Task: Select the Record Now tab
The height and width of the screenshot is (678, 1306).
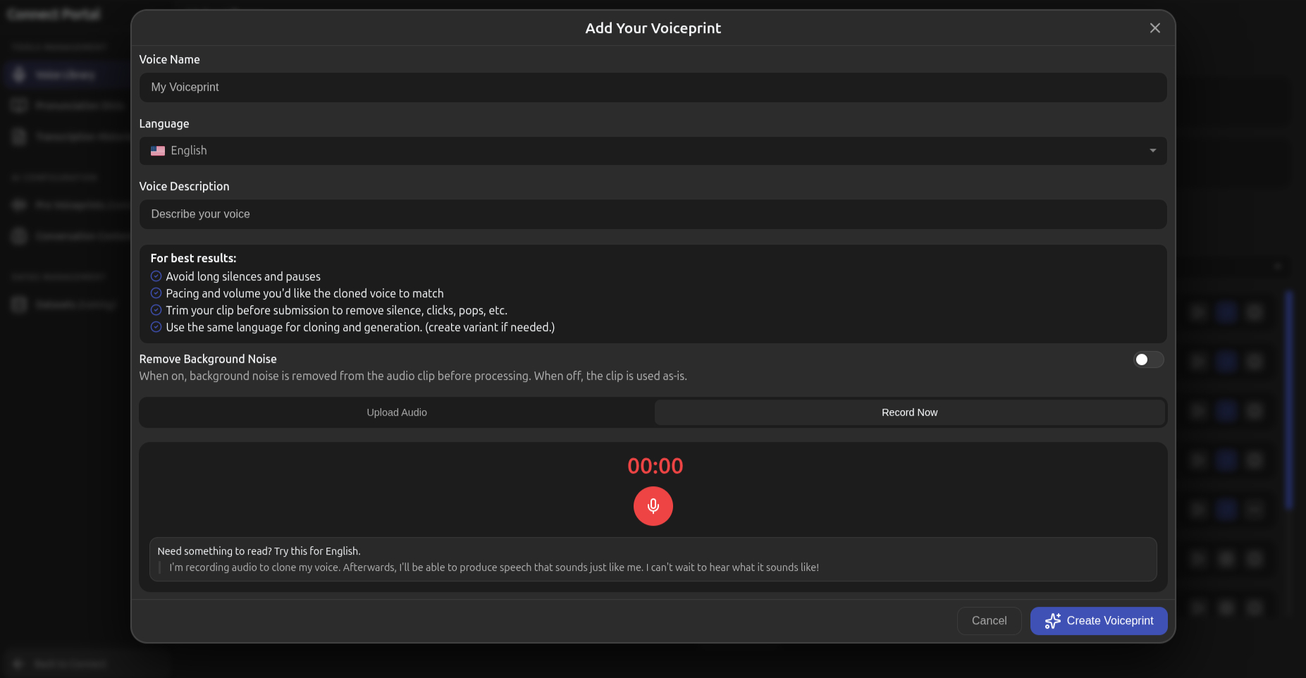Action: coord(909,412)
